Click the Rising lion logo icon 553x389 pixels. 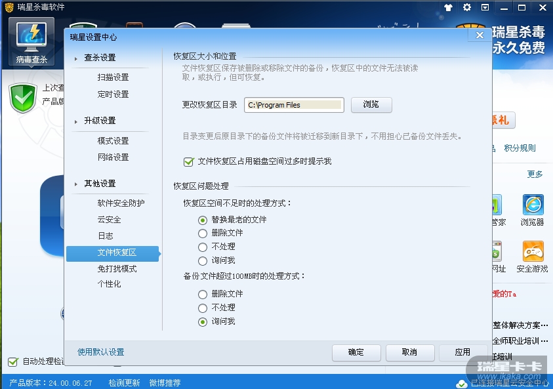click(x=9, y=7)
